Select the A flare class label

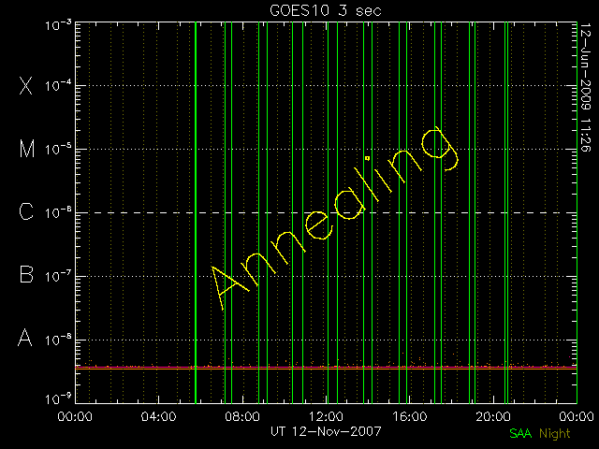(25, 338)
